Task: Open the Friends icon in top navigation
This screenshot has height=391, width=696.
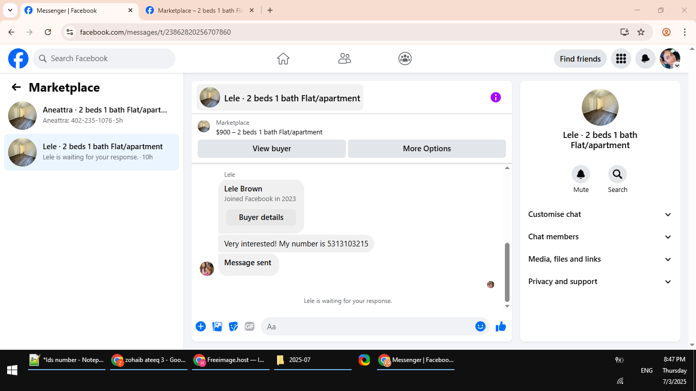Action: [344, 59]
